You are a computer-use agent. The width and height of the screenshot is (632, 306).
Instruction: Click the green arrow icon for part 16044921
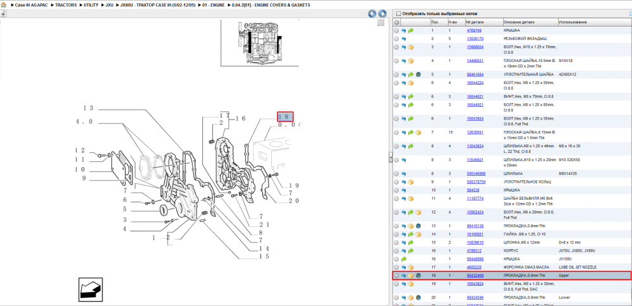point(411,105)
